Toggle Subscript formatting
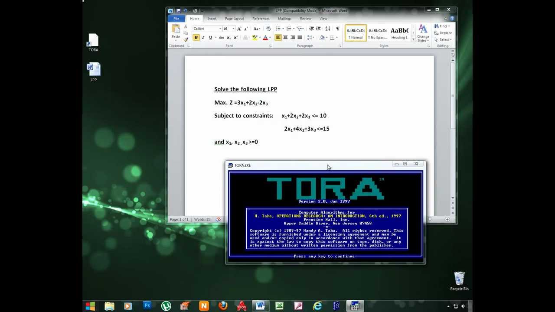Viewport: 555px width, 312px height. (x=229, y=38)
